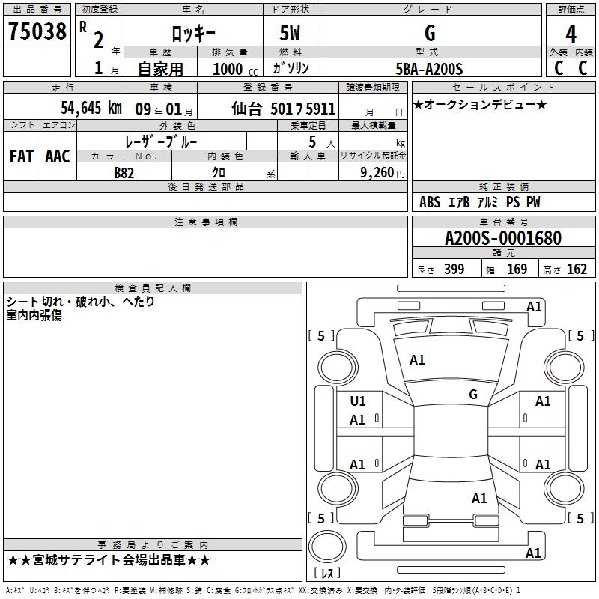The width and height of the screenshot is (599, 599).
Task: Click the exterior grade C cell
Action: (559, 68)
